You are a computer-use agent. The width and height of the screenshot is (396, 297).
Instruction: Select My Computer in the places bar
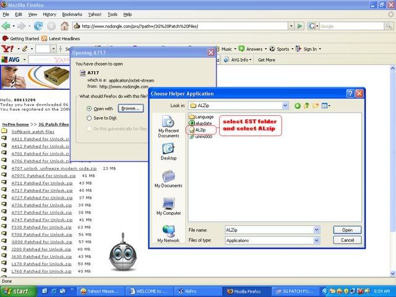168,206
